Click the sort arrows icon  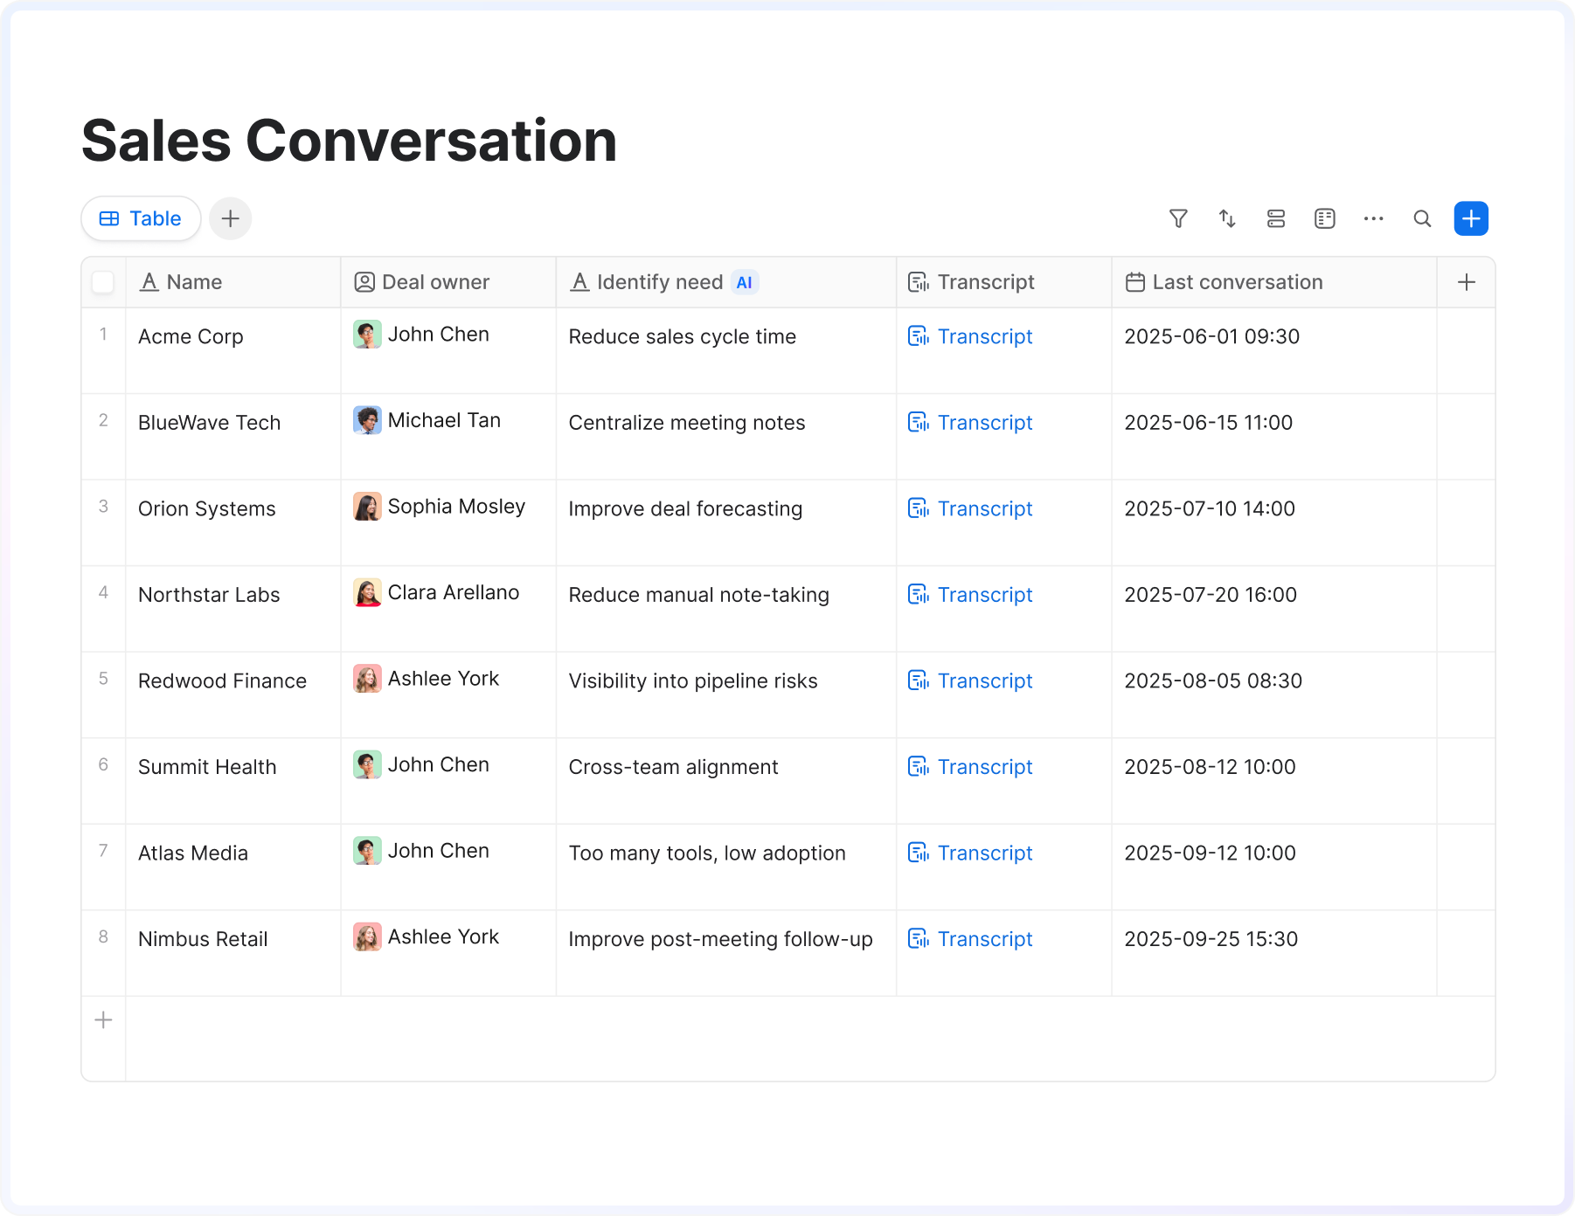1227,218
